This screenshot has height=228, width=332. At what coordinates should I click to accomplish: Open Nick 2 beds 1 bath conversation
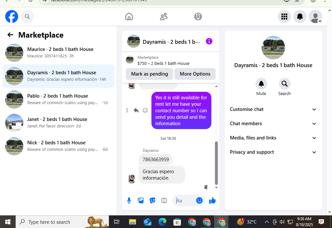(x=58, y=146)
